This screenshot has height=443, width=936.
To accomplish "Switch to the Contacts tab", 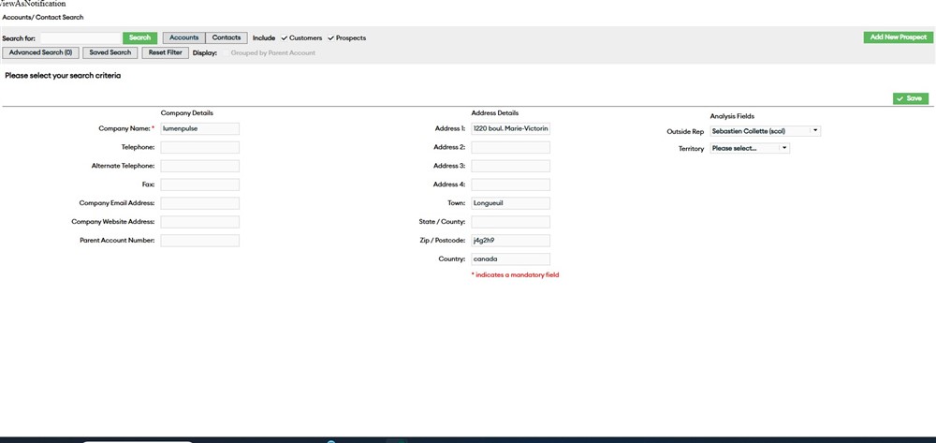I will 227,38.
